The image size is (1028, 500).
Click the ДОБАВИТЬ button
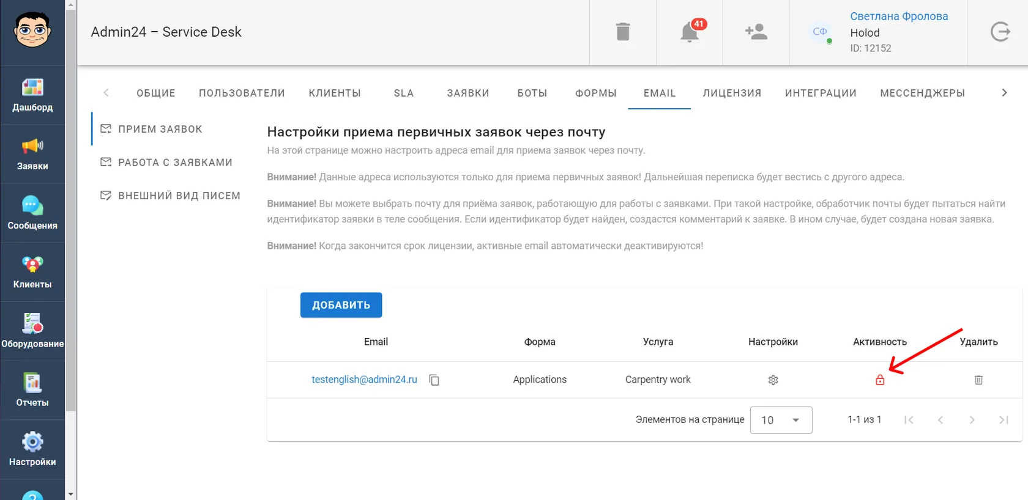click(341, 305)
